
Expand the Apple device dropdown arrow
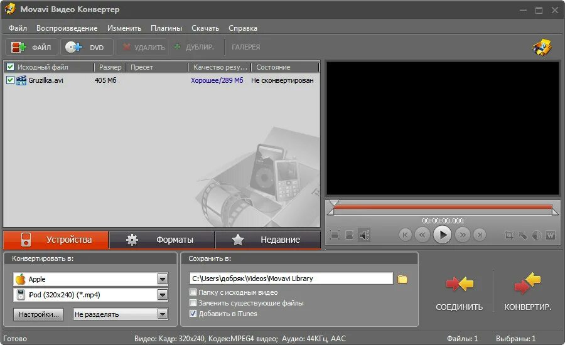(163, 279)
